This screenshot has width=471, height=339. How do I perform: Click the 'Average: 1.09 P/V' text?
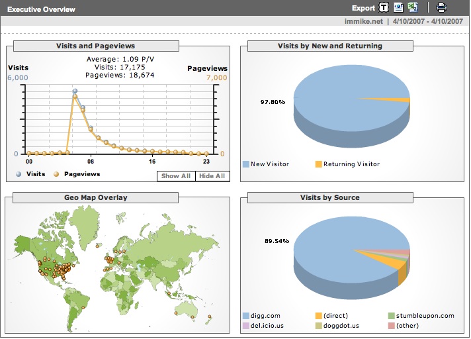pyautogui.click(x=120, y=59)
